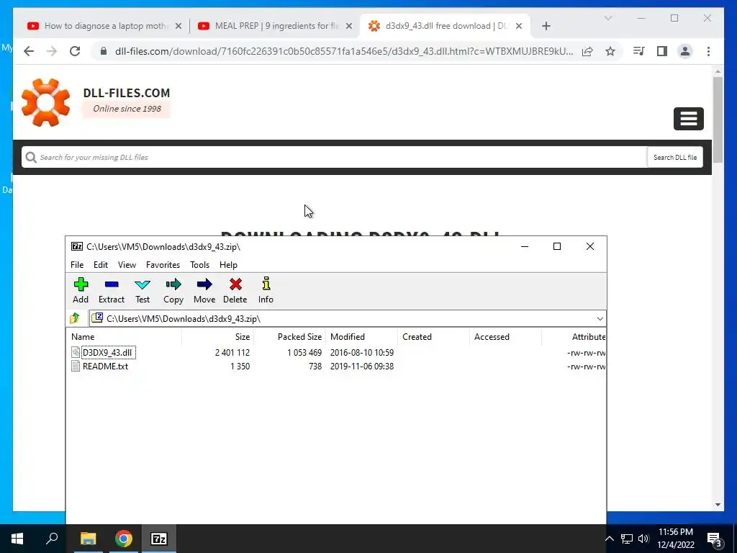Click the taskbar clock showing 11:56 PM
The width and height of the screenshot is (737, 553).
pyautogui.click(x=675, y=539)
